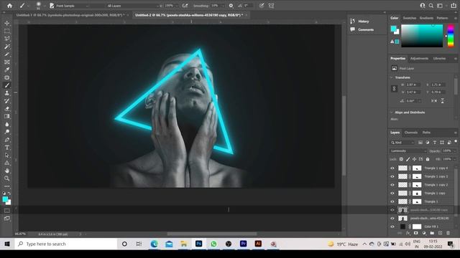Click the Windows search box
Viewport: 460px width, 258px height.
click(x=66, y=244)
